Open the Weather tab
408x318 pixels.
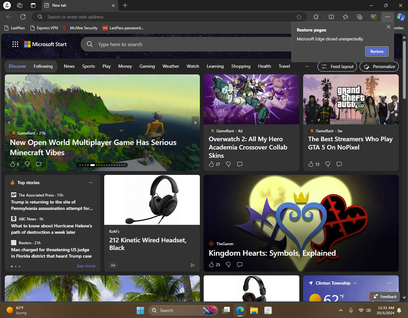coord(171,66)
